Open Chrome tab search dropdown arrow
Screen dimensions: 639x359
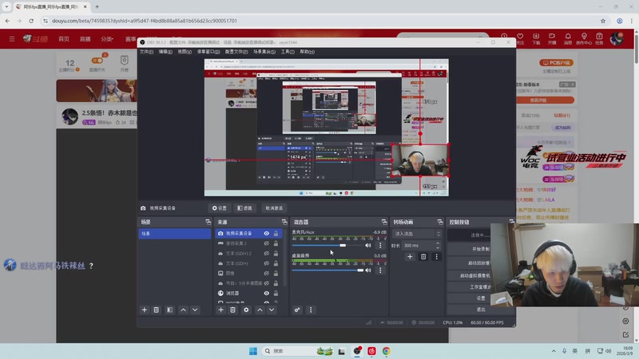(x=6, y=6)
